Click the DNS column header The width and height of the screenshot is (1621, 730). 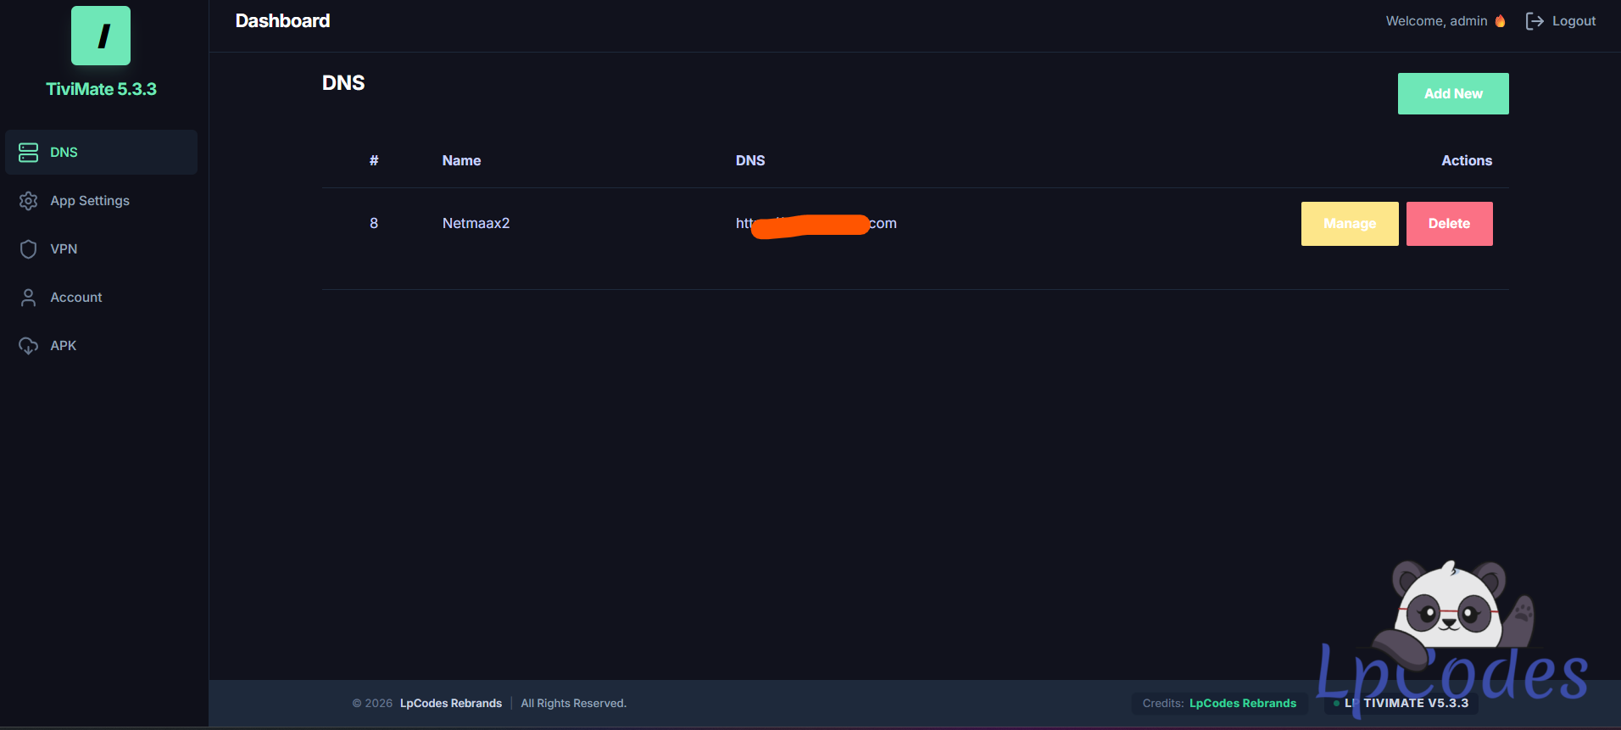[750, 161]
